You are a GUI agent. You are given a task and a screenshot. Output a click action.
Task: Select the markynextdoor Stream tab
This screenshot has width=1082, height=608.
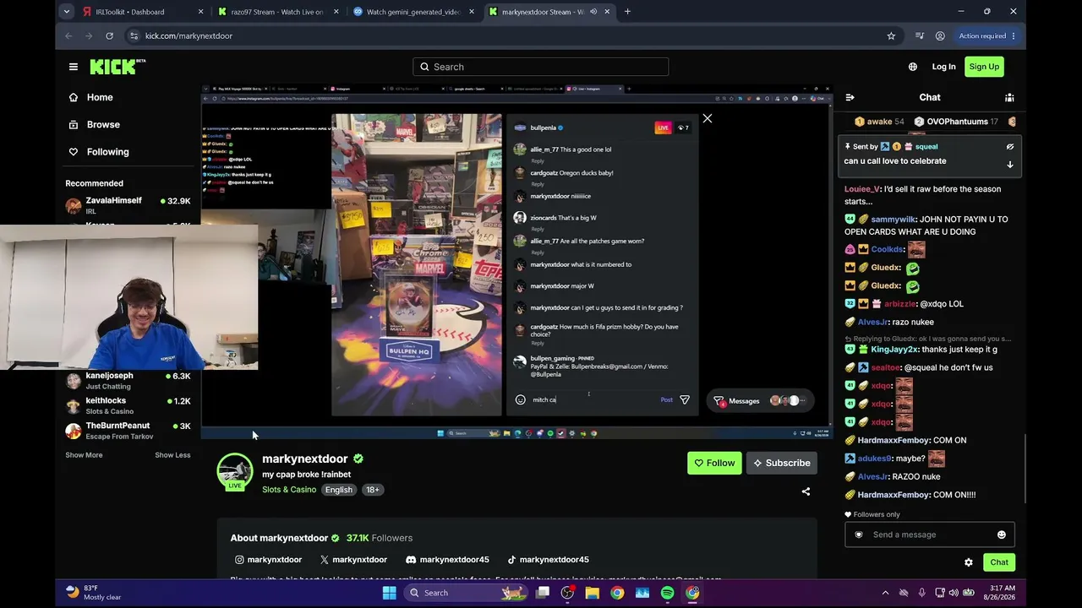[x=549, y=12]
